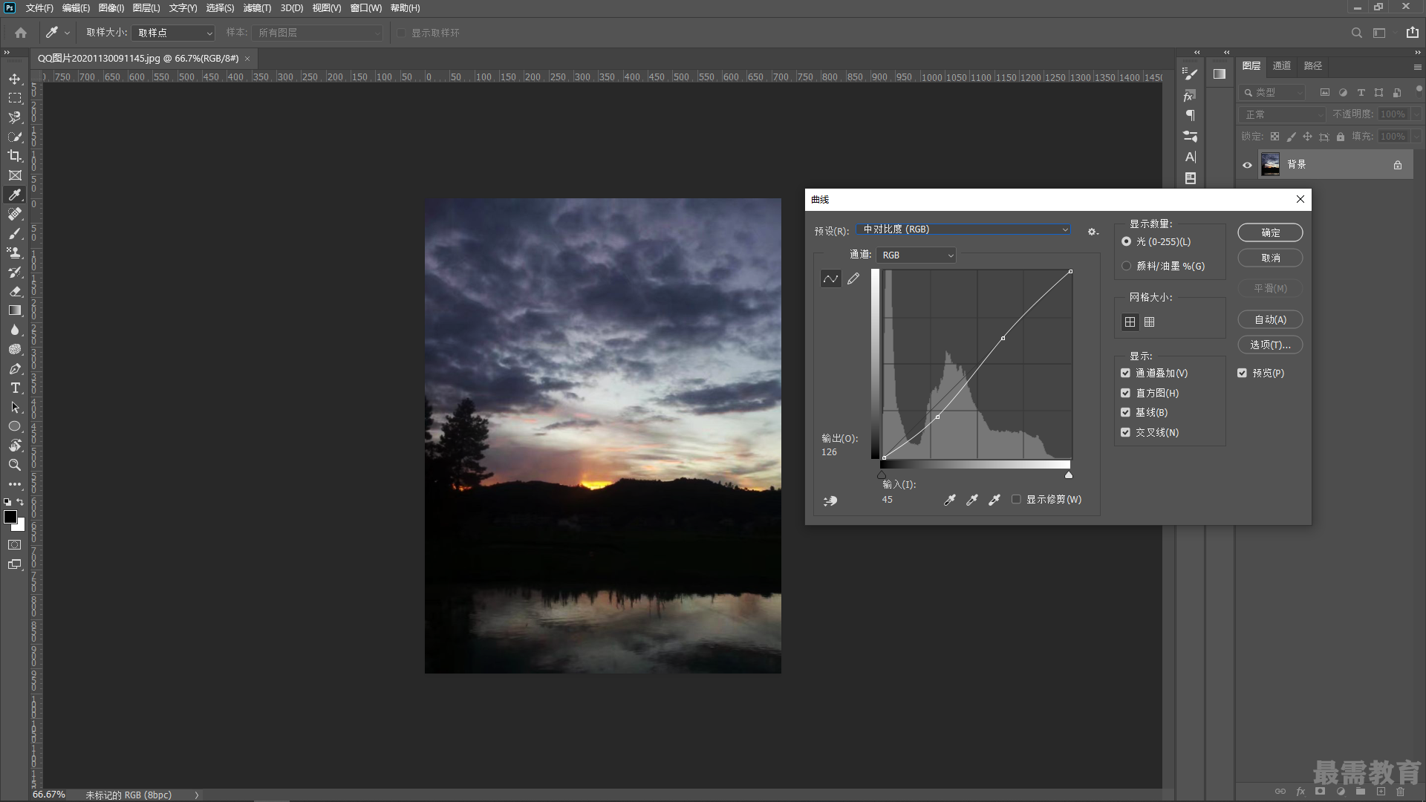Select the Lasso tool
The height and width of the screenshot is (802, 1426).
point(15,117)
